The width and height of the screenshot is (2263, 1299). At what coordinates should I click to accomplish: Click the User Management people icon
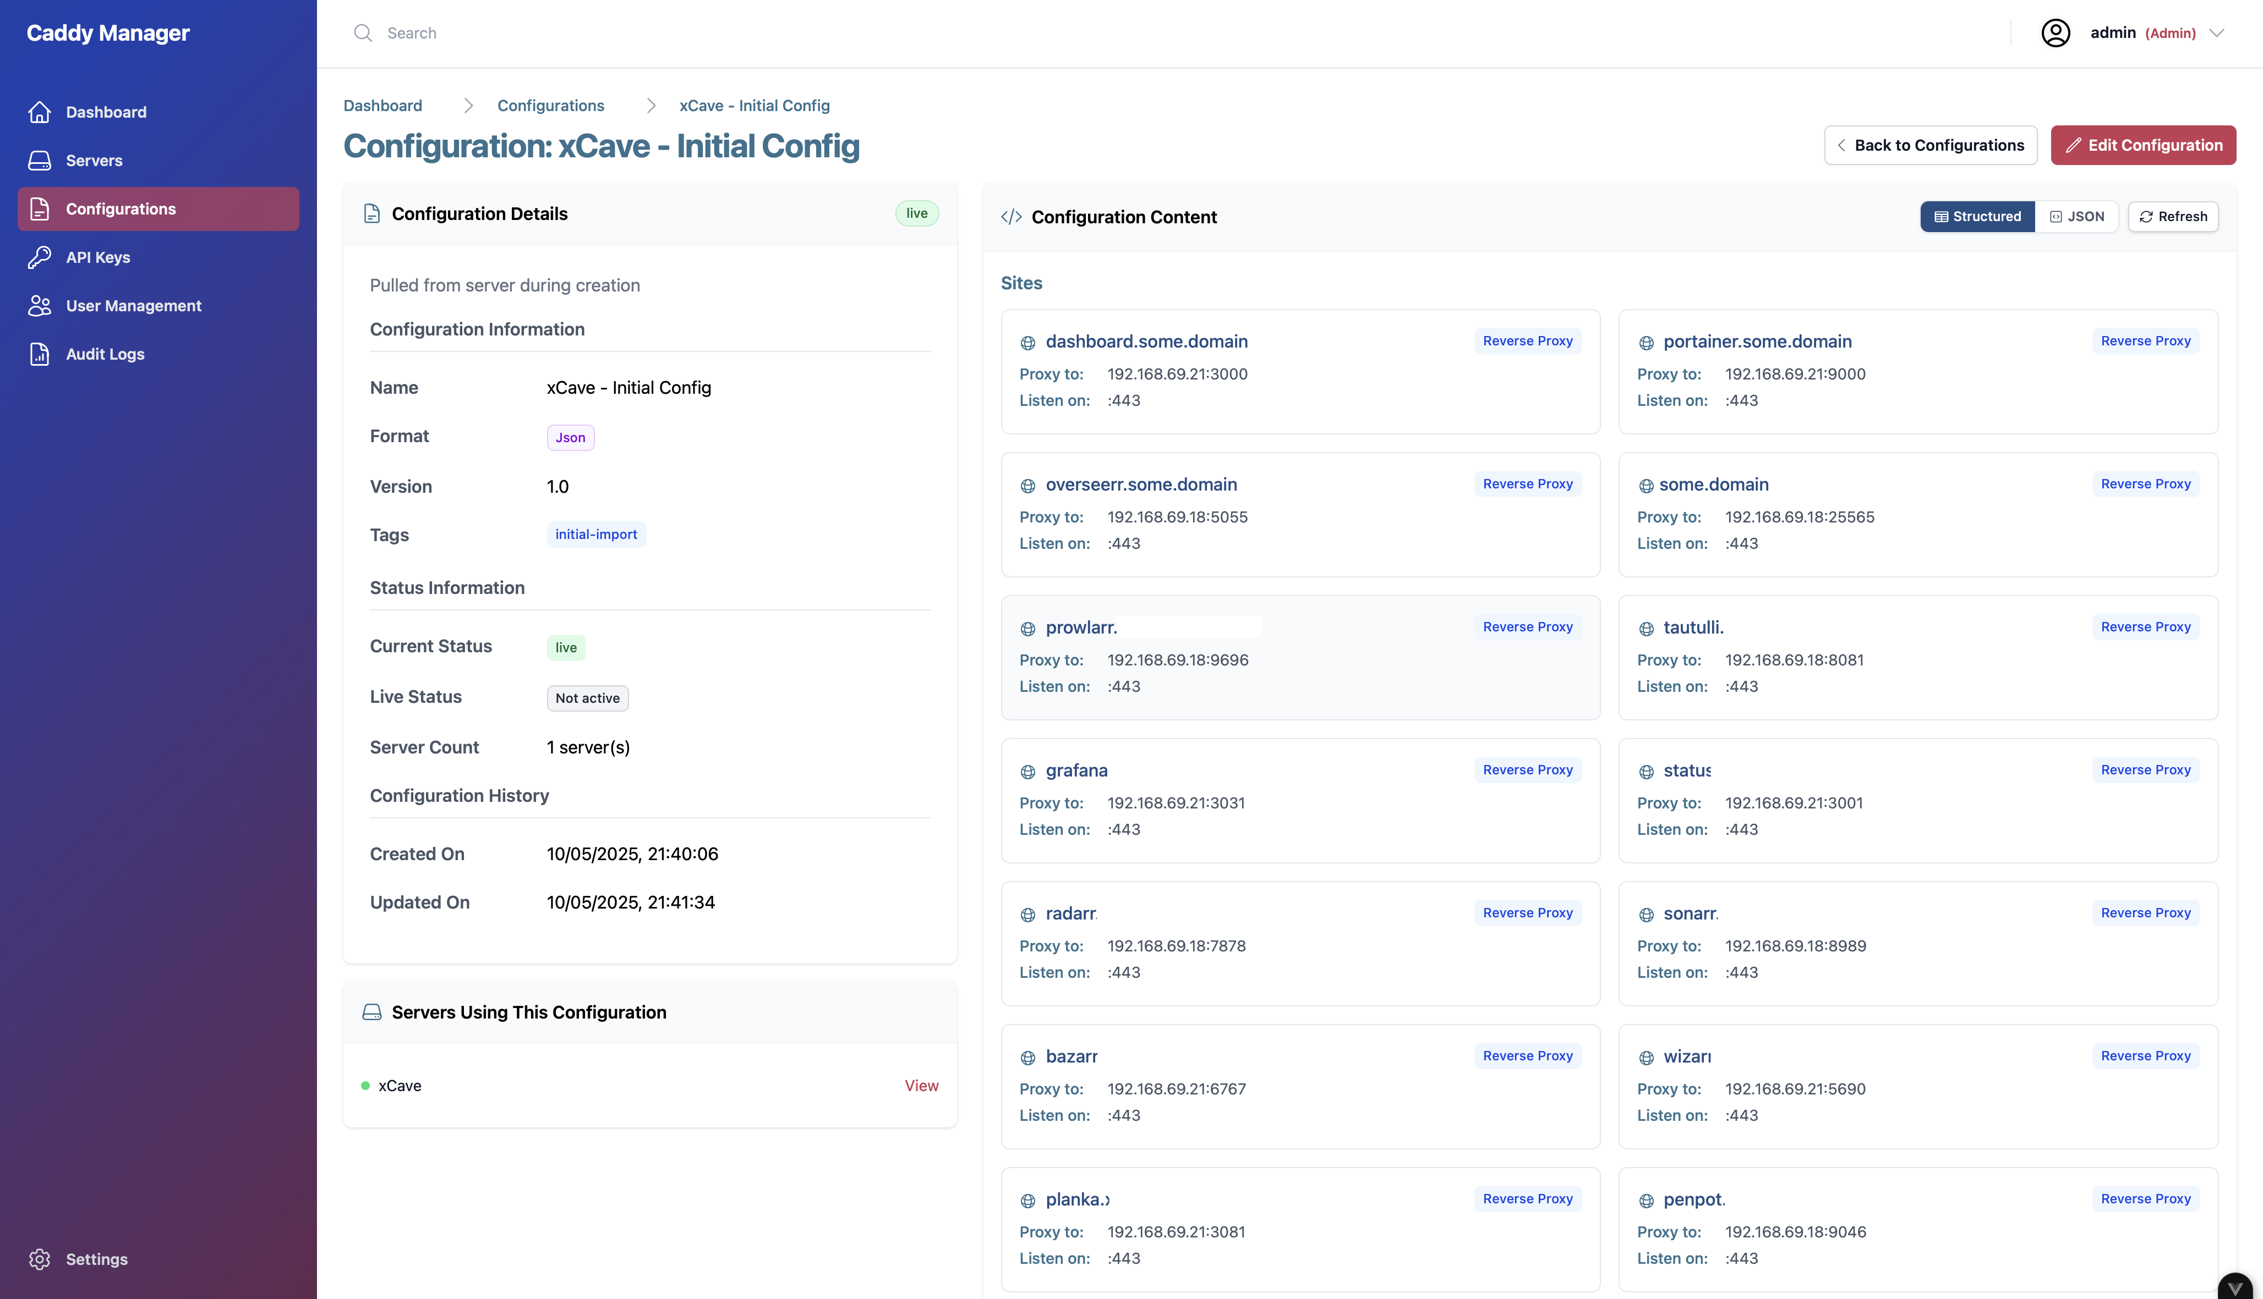click(x=39, y=306)
